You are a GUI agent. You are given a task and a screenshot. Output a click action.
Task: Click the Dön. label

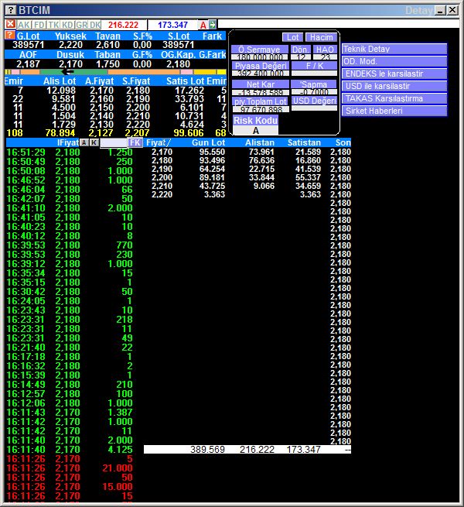pos(301,50)
